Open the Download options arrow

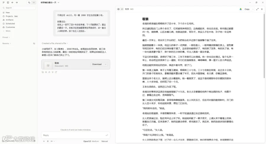point(106,64)
